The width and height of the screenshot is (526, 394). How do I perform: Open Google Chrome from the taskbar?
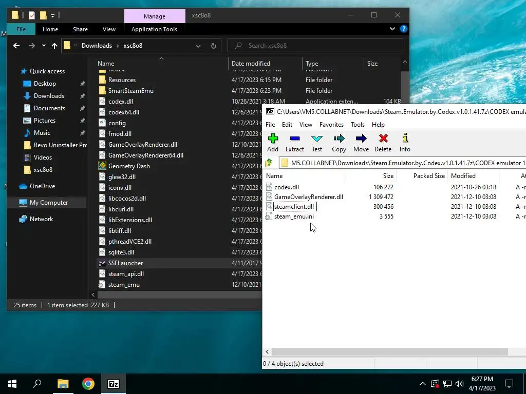88,384
